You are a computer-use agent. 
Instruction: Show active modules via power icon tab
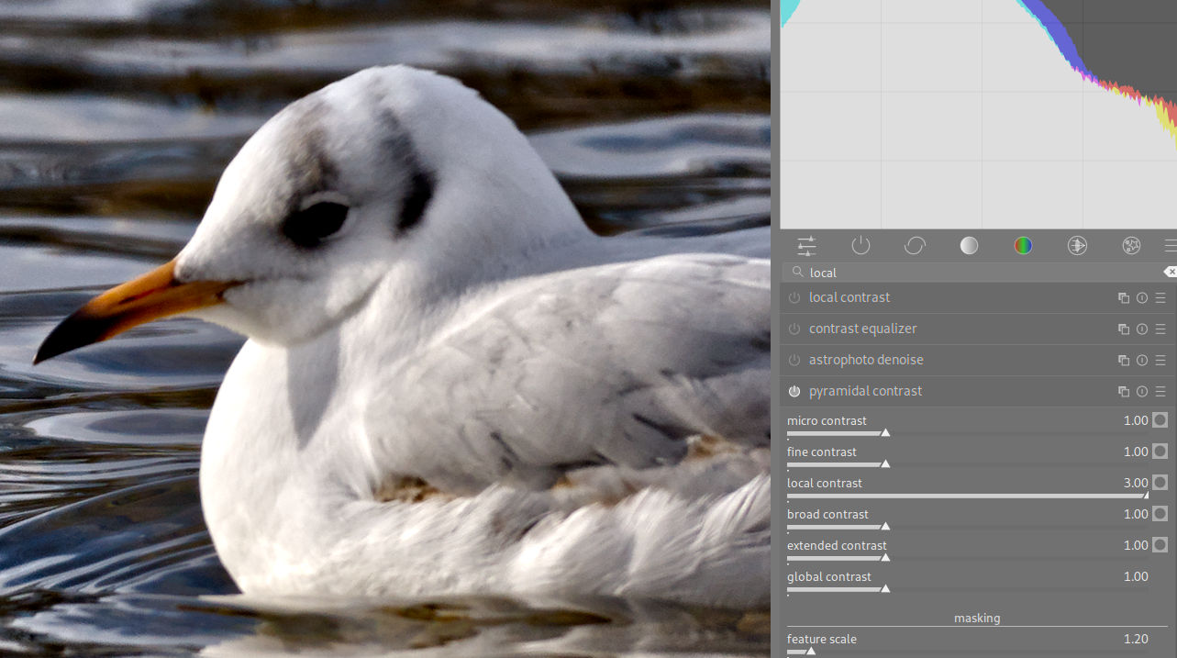861,246
